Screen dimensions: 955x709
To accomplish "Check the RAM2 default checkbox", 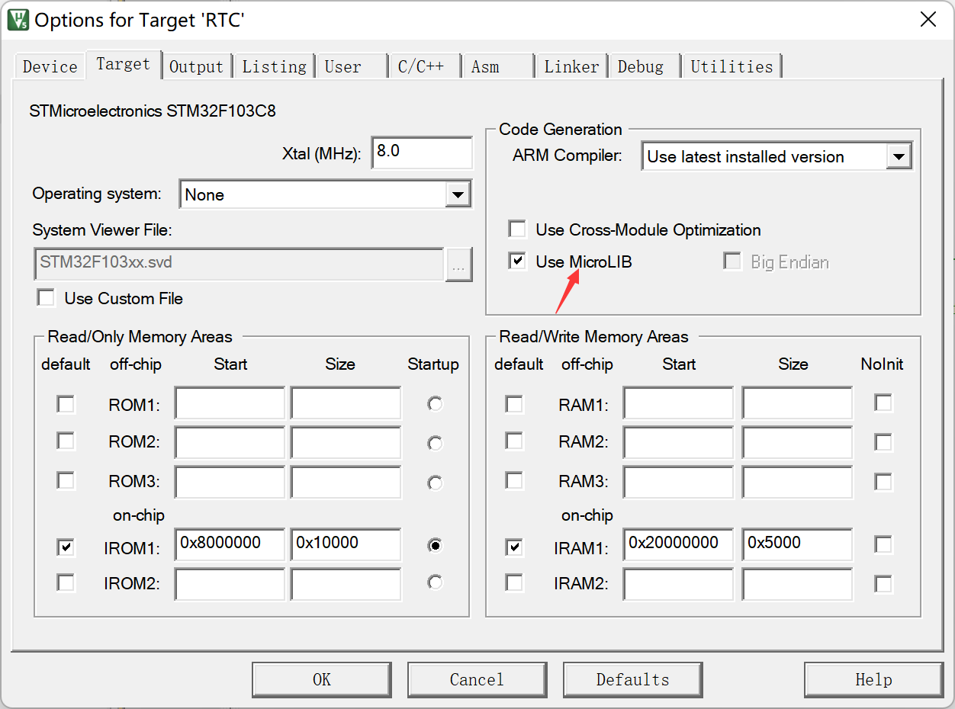I will click(x=515, y=441).
